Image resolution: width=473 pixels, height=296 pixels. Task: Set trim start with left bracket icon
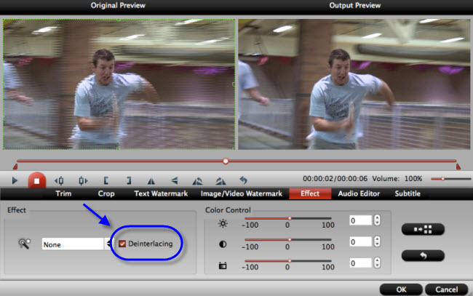click(x=106, y=180)
